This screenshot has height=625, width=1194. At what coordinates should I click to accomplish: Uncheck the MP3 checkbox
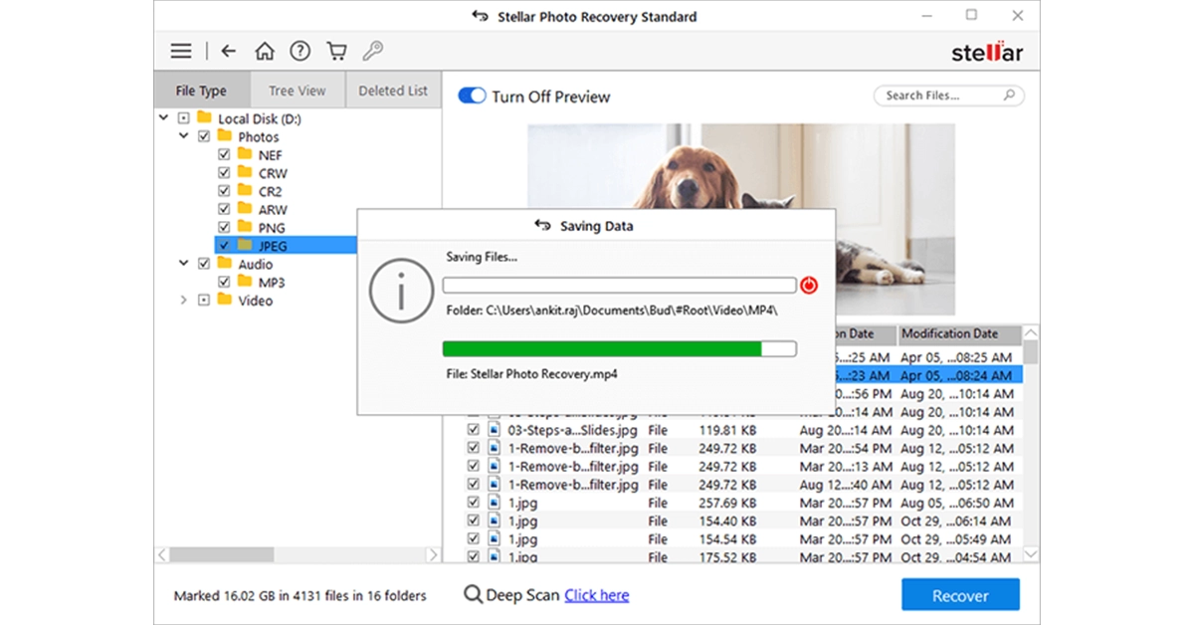(224, 282)
